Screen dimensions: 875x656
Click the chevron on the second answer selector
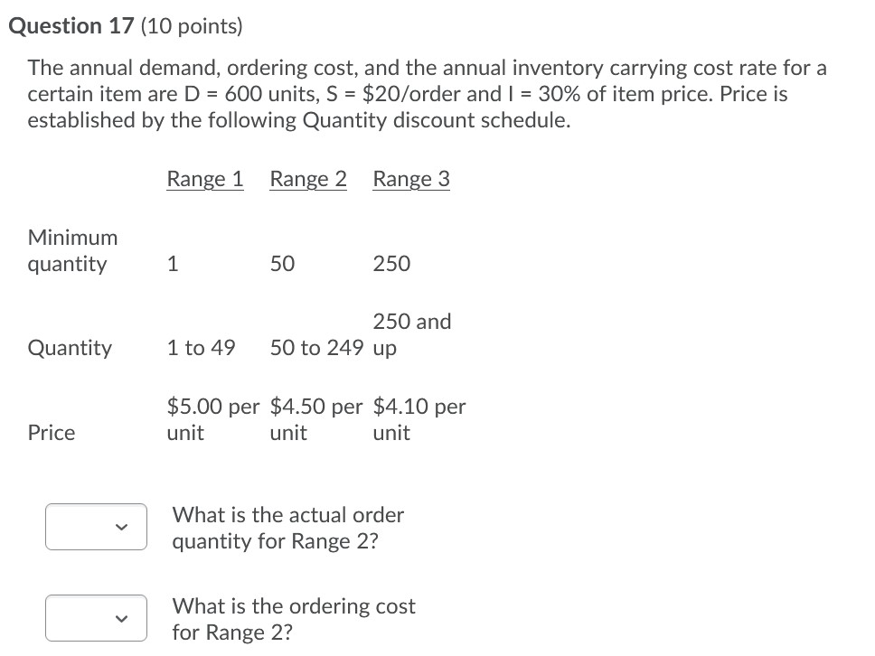click(125, 618)
